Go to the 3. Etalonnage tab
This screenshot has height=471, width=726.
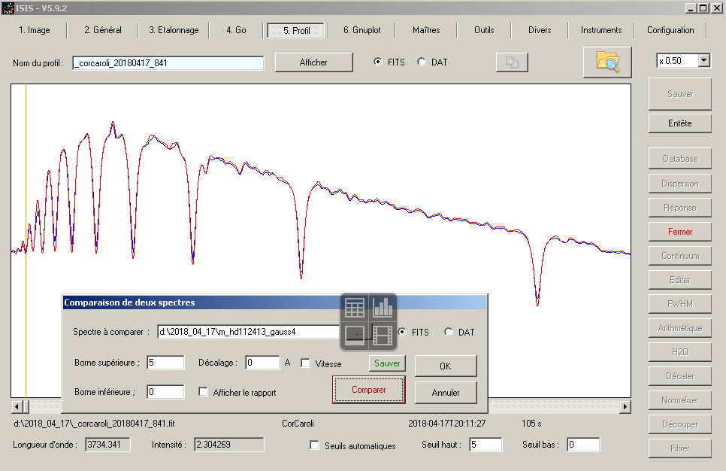pos(174,30)
